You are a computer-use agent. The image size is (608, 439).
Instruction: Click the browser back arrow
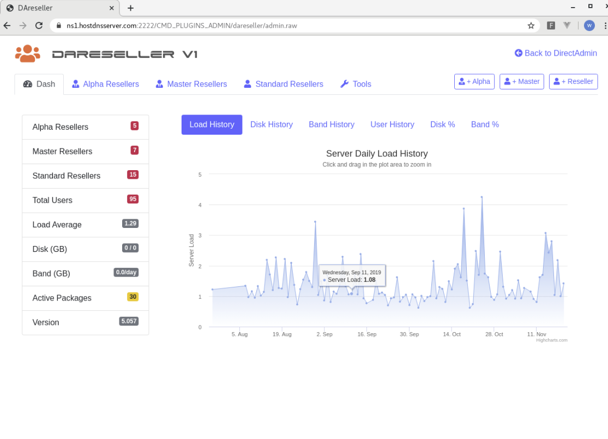[7, 26]
